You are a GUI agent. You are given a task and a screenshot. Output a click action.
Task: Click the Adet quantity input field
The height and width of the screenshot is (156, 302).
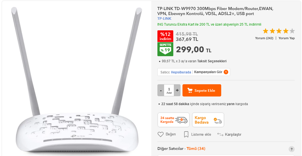point(169,90)
